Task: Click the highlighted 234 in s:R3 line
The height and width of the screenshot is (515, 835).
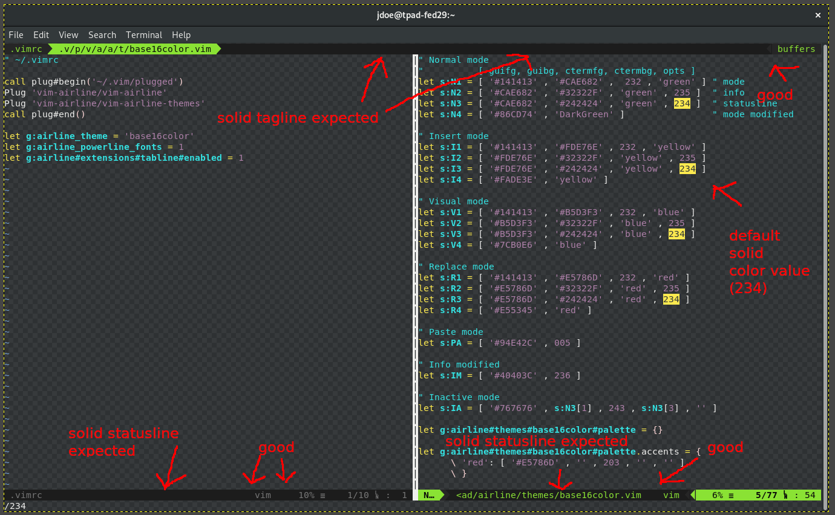Action: pyautogui.click(x=671, y=299)
